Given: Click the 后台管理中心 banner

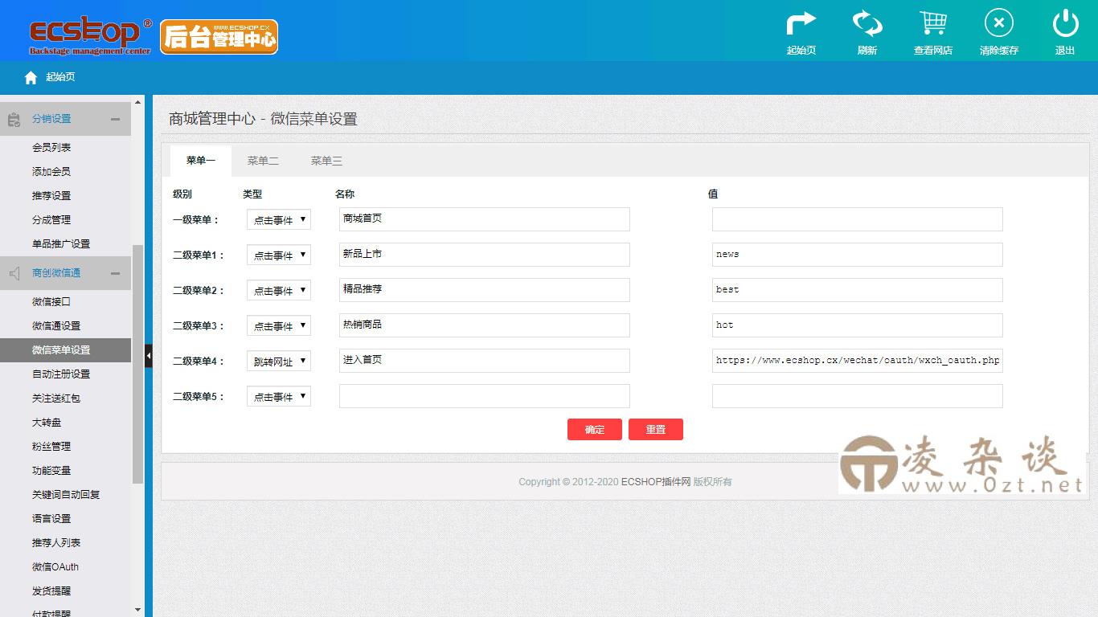Looking at the screenshot, I should (x=219, y=37).
